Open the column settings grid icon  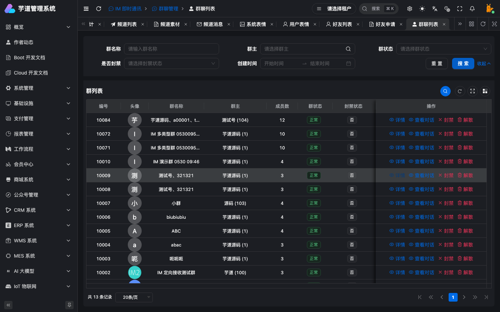[485, 91]
